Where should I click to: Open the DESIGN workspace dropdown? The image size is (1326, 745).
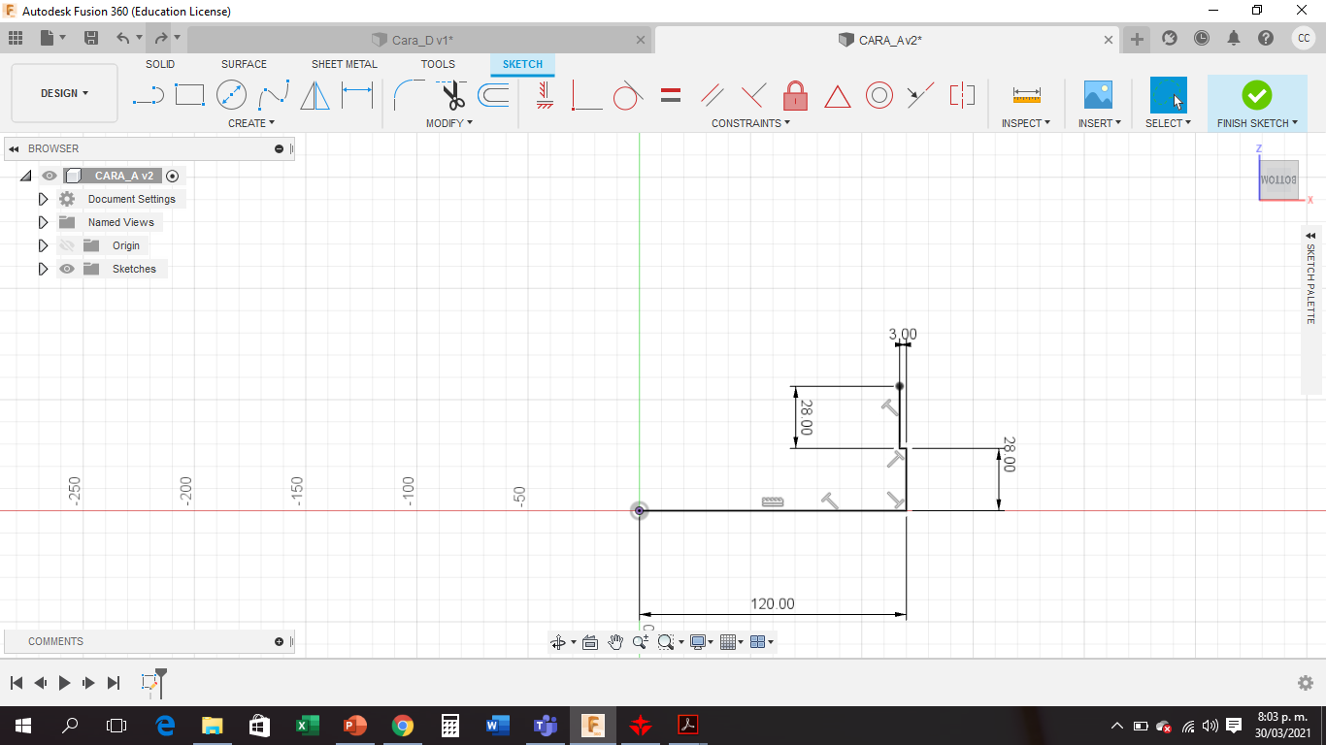(64, 93)
